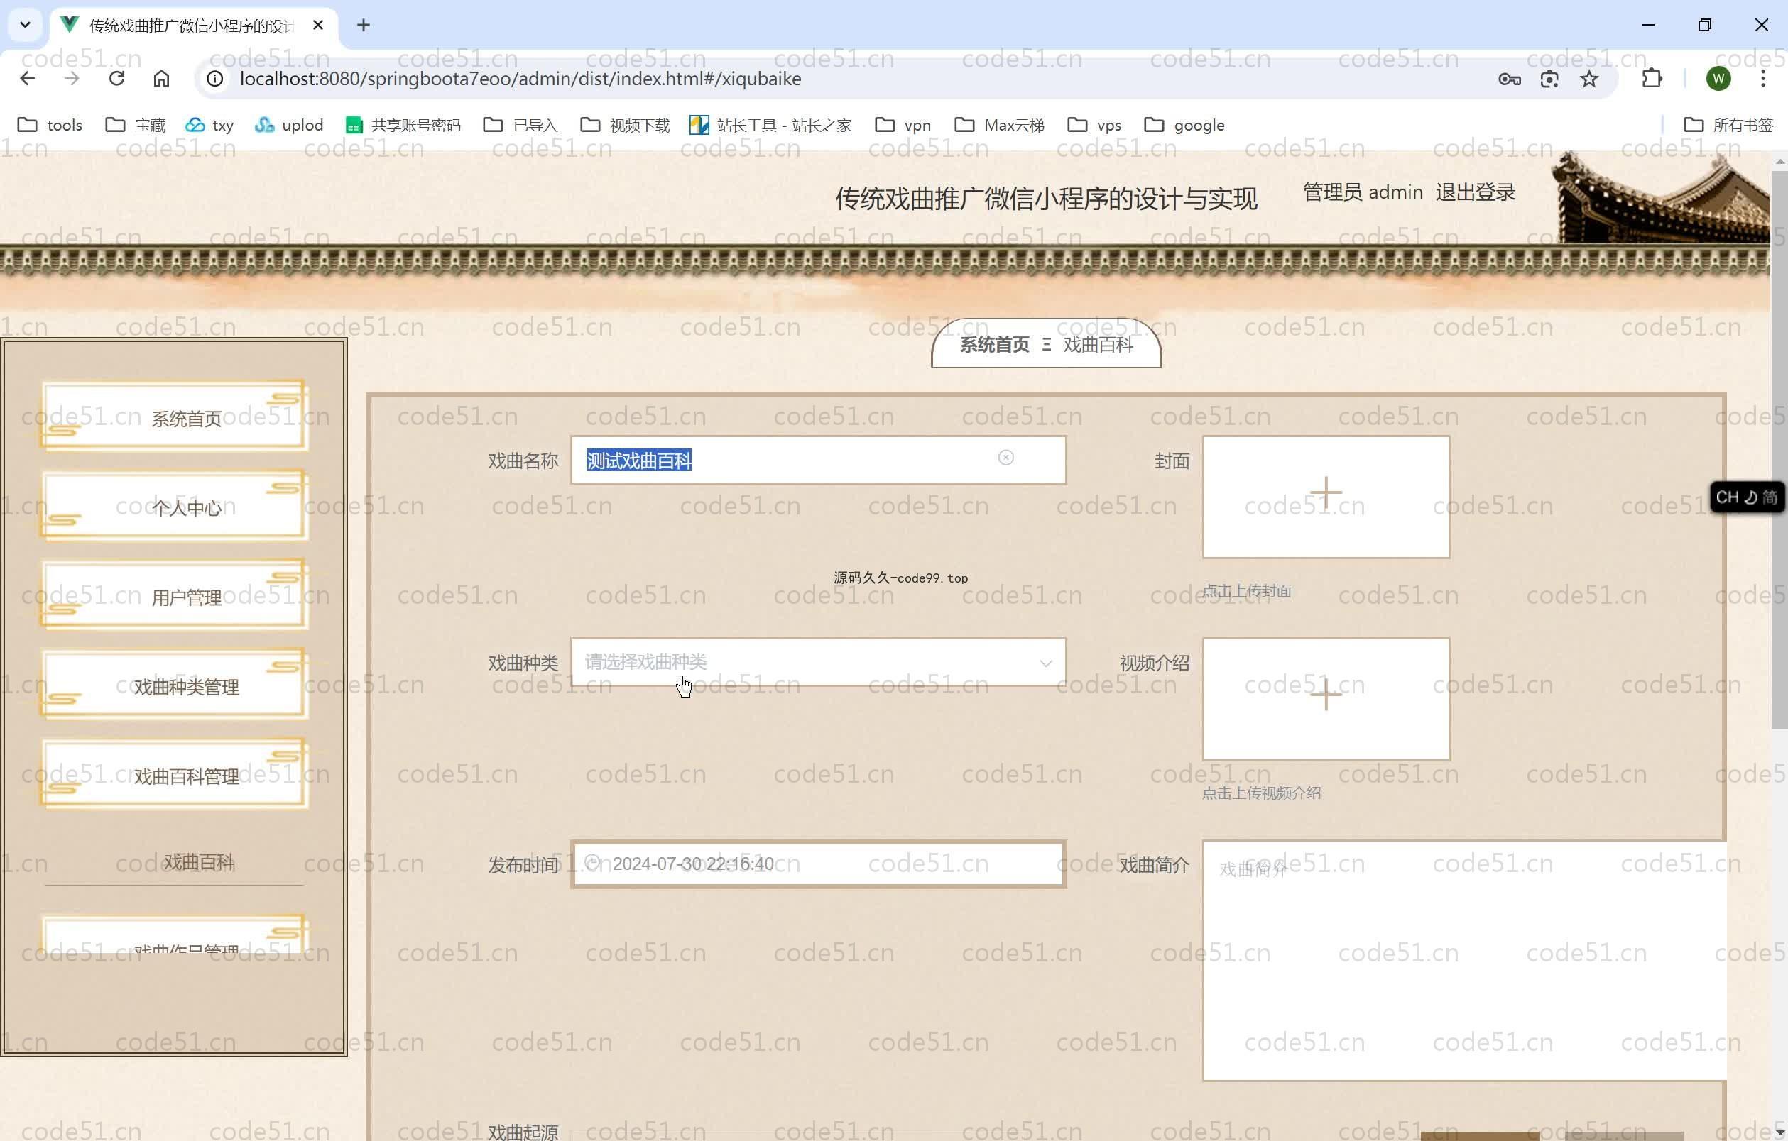The width and height of the screenshot is (1788, 1141).
Task: Reload the page with refresh icon
Action: coord(116,79)
